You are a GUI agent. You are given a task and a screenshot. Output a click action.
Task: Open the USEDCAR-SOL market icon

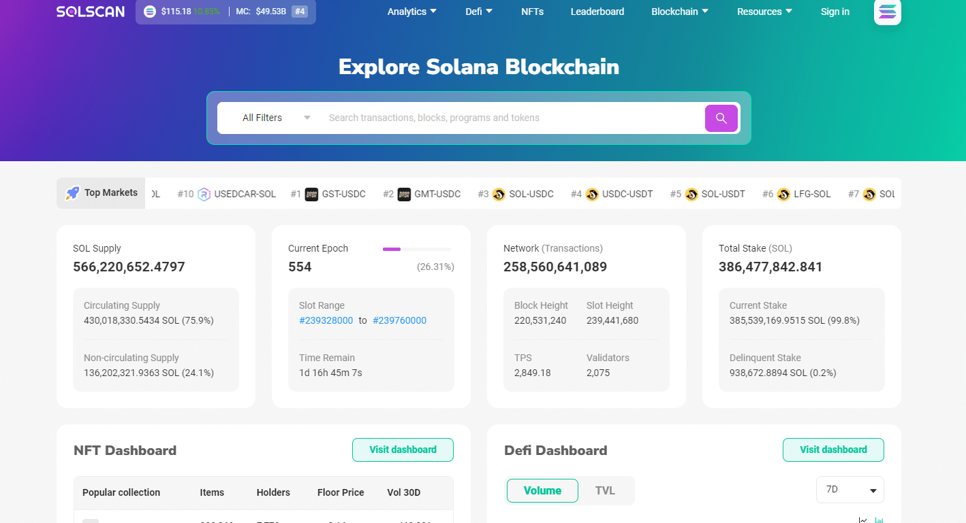click(x=204, y=195)
